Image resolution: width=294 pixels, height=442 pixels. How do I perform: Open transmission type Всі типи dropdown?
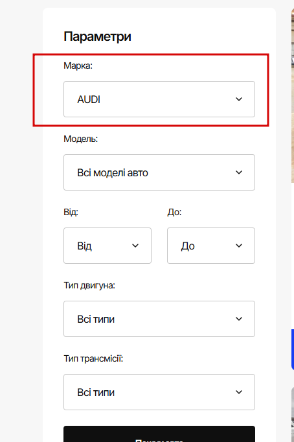click(x=159, y=392)
